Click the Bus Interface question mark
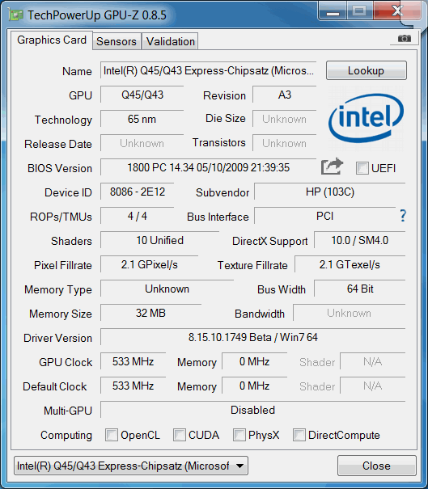Viewport: 428px width, 489px height. pyautogui.click(x=403, y=216)
